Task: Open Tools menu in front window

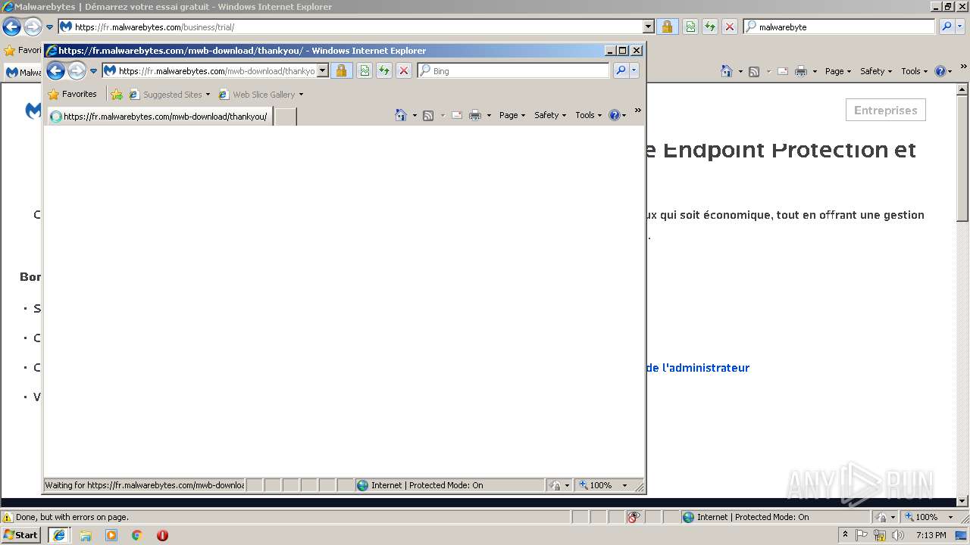Action: (588, 115)
